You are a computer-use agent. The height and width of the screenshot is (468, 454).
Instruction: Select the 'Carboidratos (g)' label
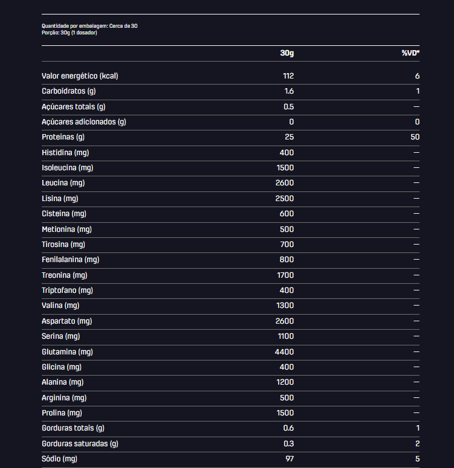(69, 91)
